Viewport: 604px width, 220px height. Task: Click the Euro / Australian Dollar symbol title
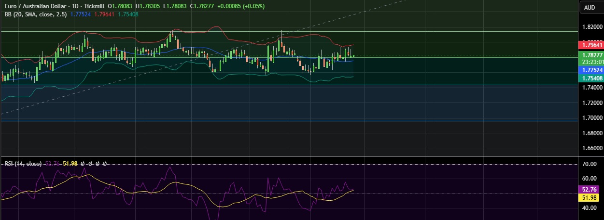click(35, 6)
